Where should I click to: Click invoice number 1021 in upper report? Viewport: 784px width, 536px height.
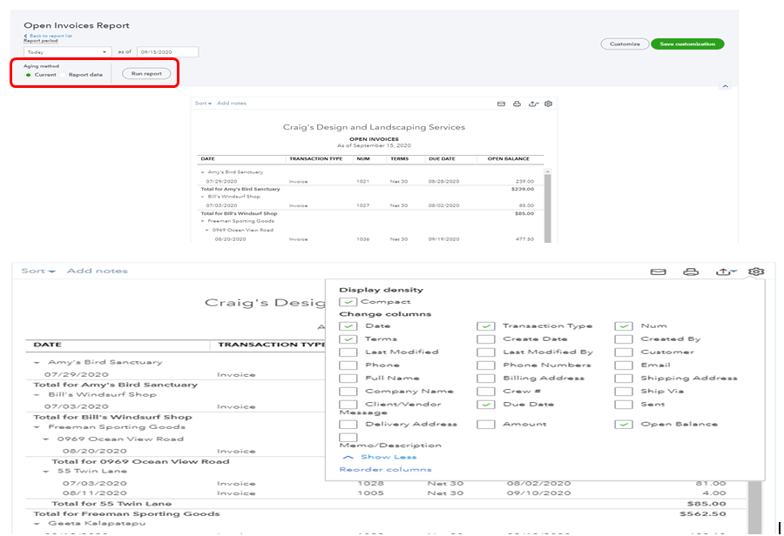pyautogui.click(x=362, y=181)
